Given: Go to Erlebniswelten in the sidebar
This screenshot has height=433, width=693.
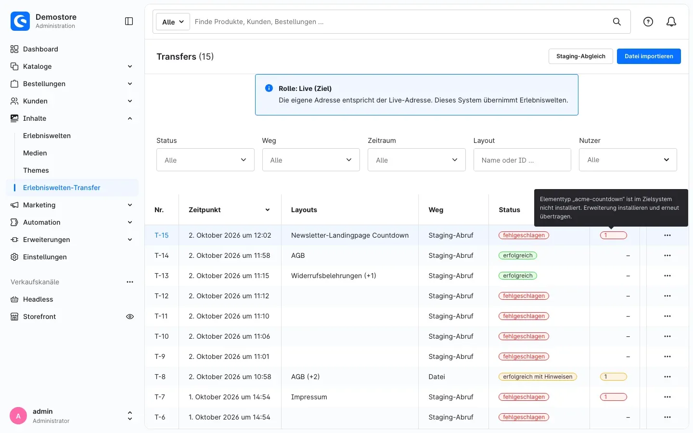Looking at the screenshot, I should pyautogui.click(x=47, y=136).
